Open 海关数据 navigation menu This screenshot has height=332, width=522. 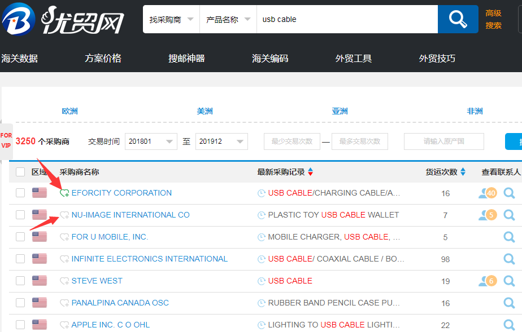pyautogui.click(x=19, y=59)
